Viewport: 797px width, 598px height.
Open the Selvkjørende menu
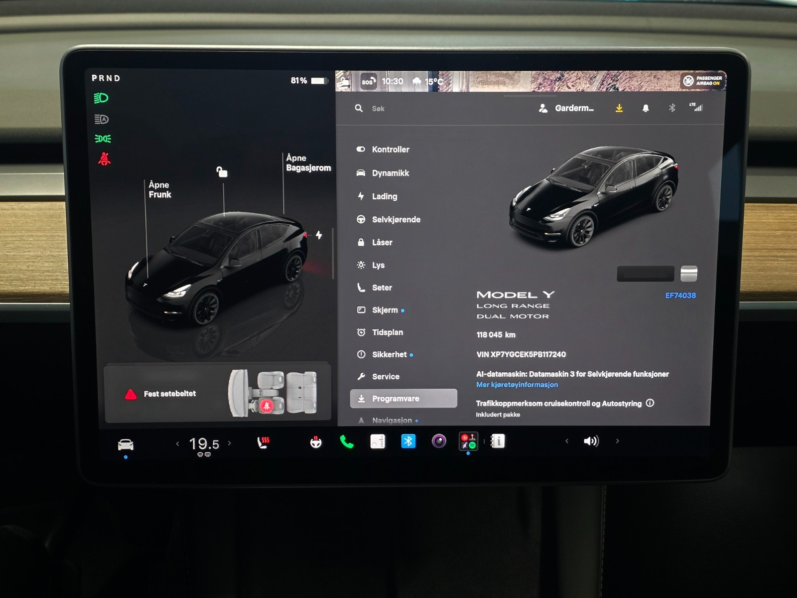[389, 219]
